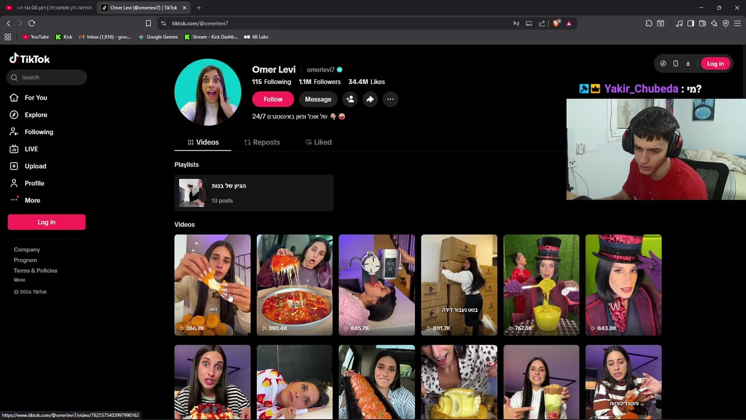The height and width of the screenshot is (420, 746).
Task: Open the Upload page
Action: [35, 166]
